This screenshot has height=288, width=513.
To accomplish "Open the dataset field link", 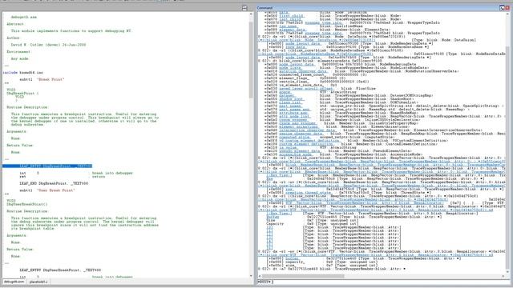I will point(287,95).
